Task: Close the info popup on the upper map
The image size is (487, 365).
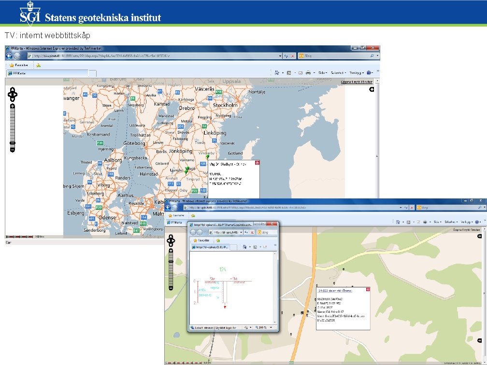Action: pos(257,163)
